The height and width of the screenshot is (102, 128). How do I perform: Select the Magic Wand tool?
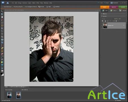click(x=2, y=28)
